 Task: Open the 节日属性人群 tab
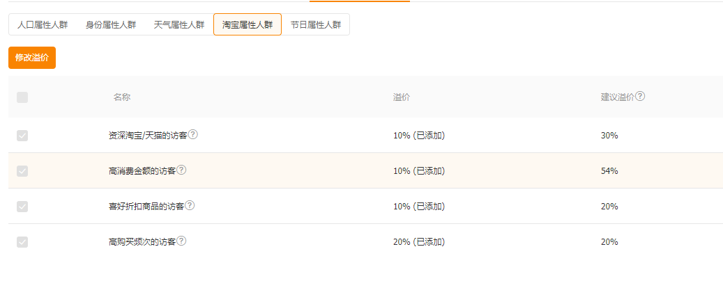(x=316, y=25)
